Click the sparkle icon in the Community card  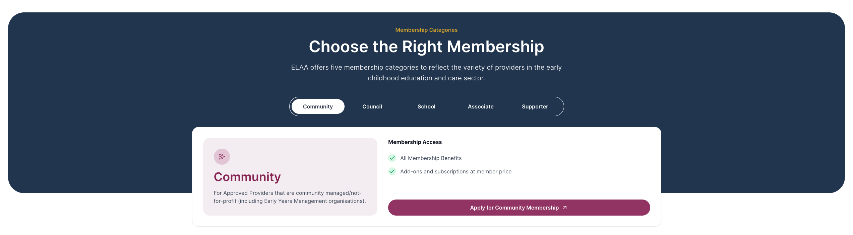pos(222,157)
